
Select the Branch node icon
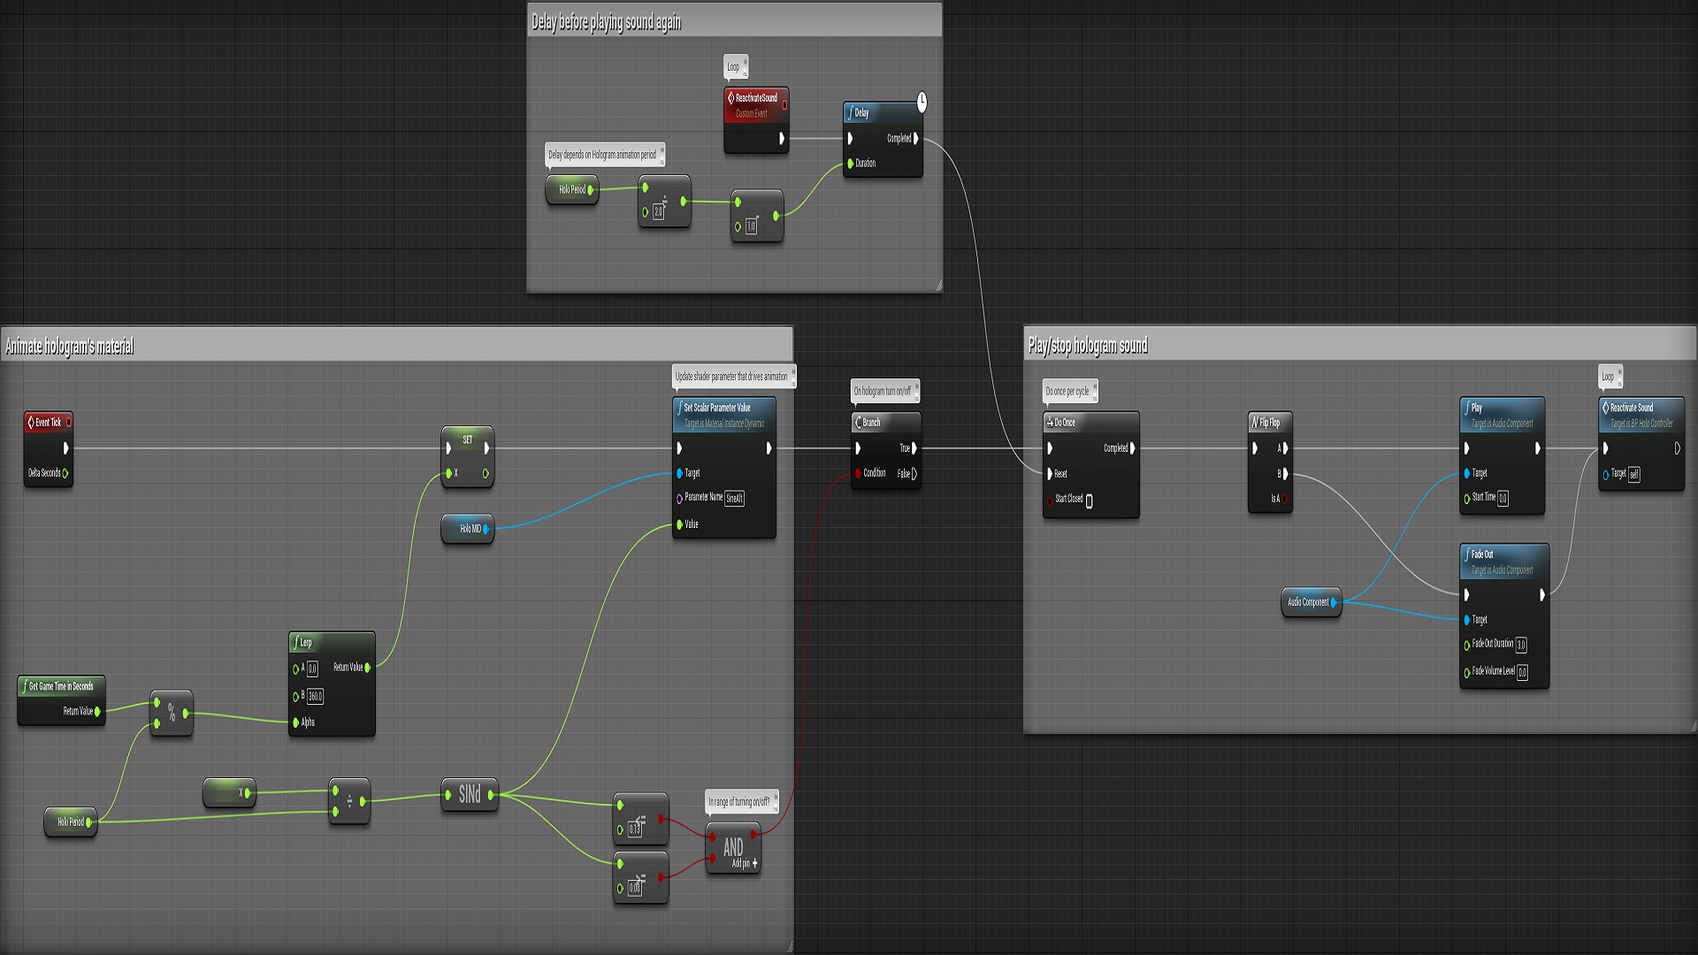pyautogui.click(x=857, y=423)
